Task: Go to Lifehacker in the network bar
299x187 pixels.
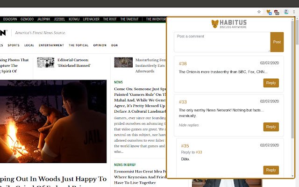Action: click(91, 19)
